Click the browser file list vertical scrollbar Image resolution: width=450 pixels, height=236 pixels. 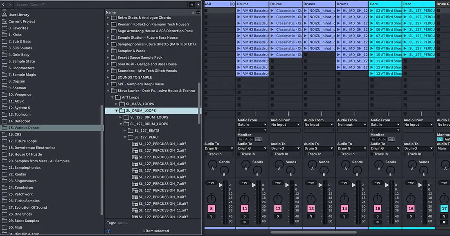199,103
